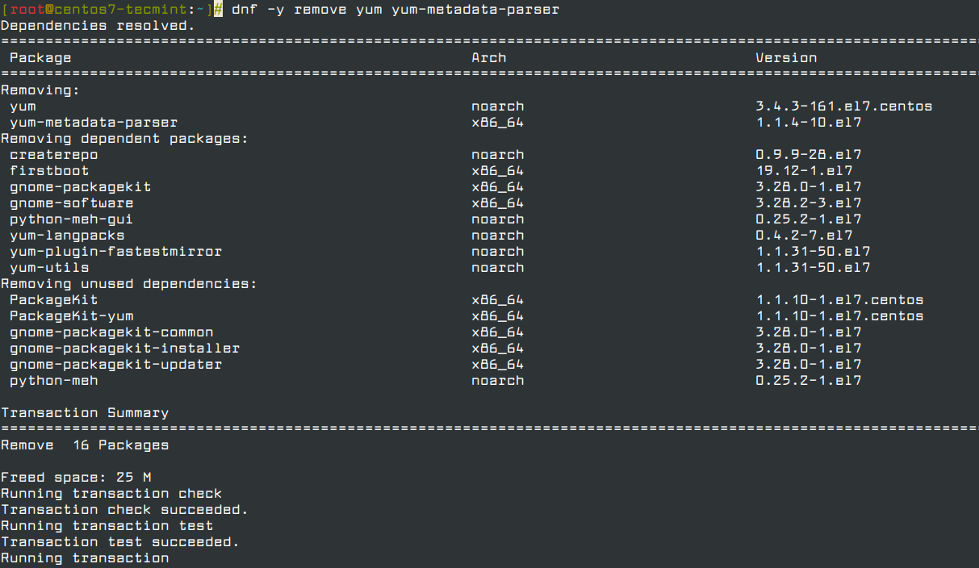Click the 'gnome-packagekit-common' package name
Viewport: 979px width, 568px height.
pyautogui.click(x=111, y=332)
